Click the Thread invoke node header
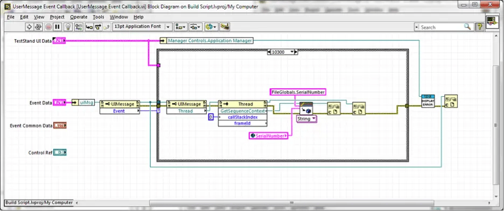504x211 pixels. [x=243, y=104]
